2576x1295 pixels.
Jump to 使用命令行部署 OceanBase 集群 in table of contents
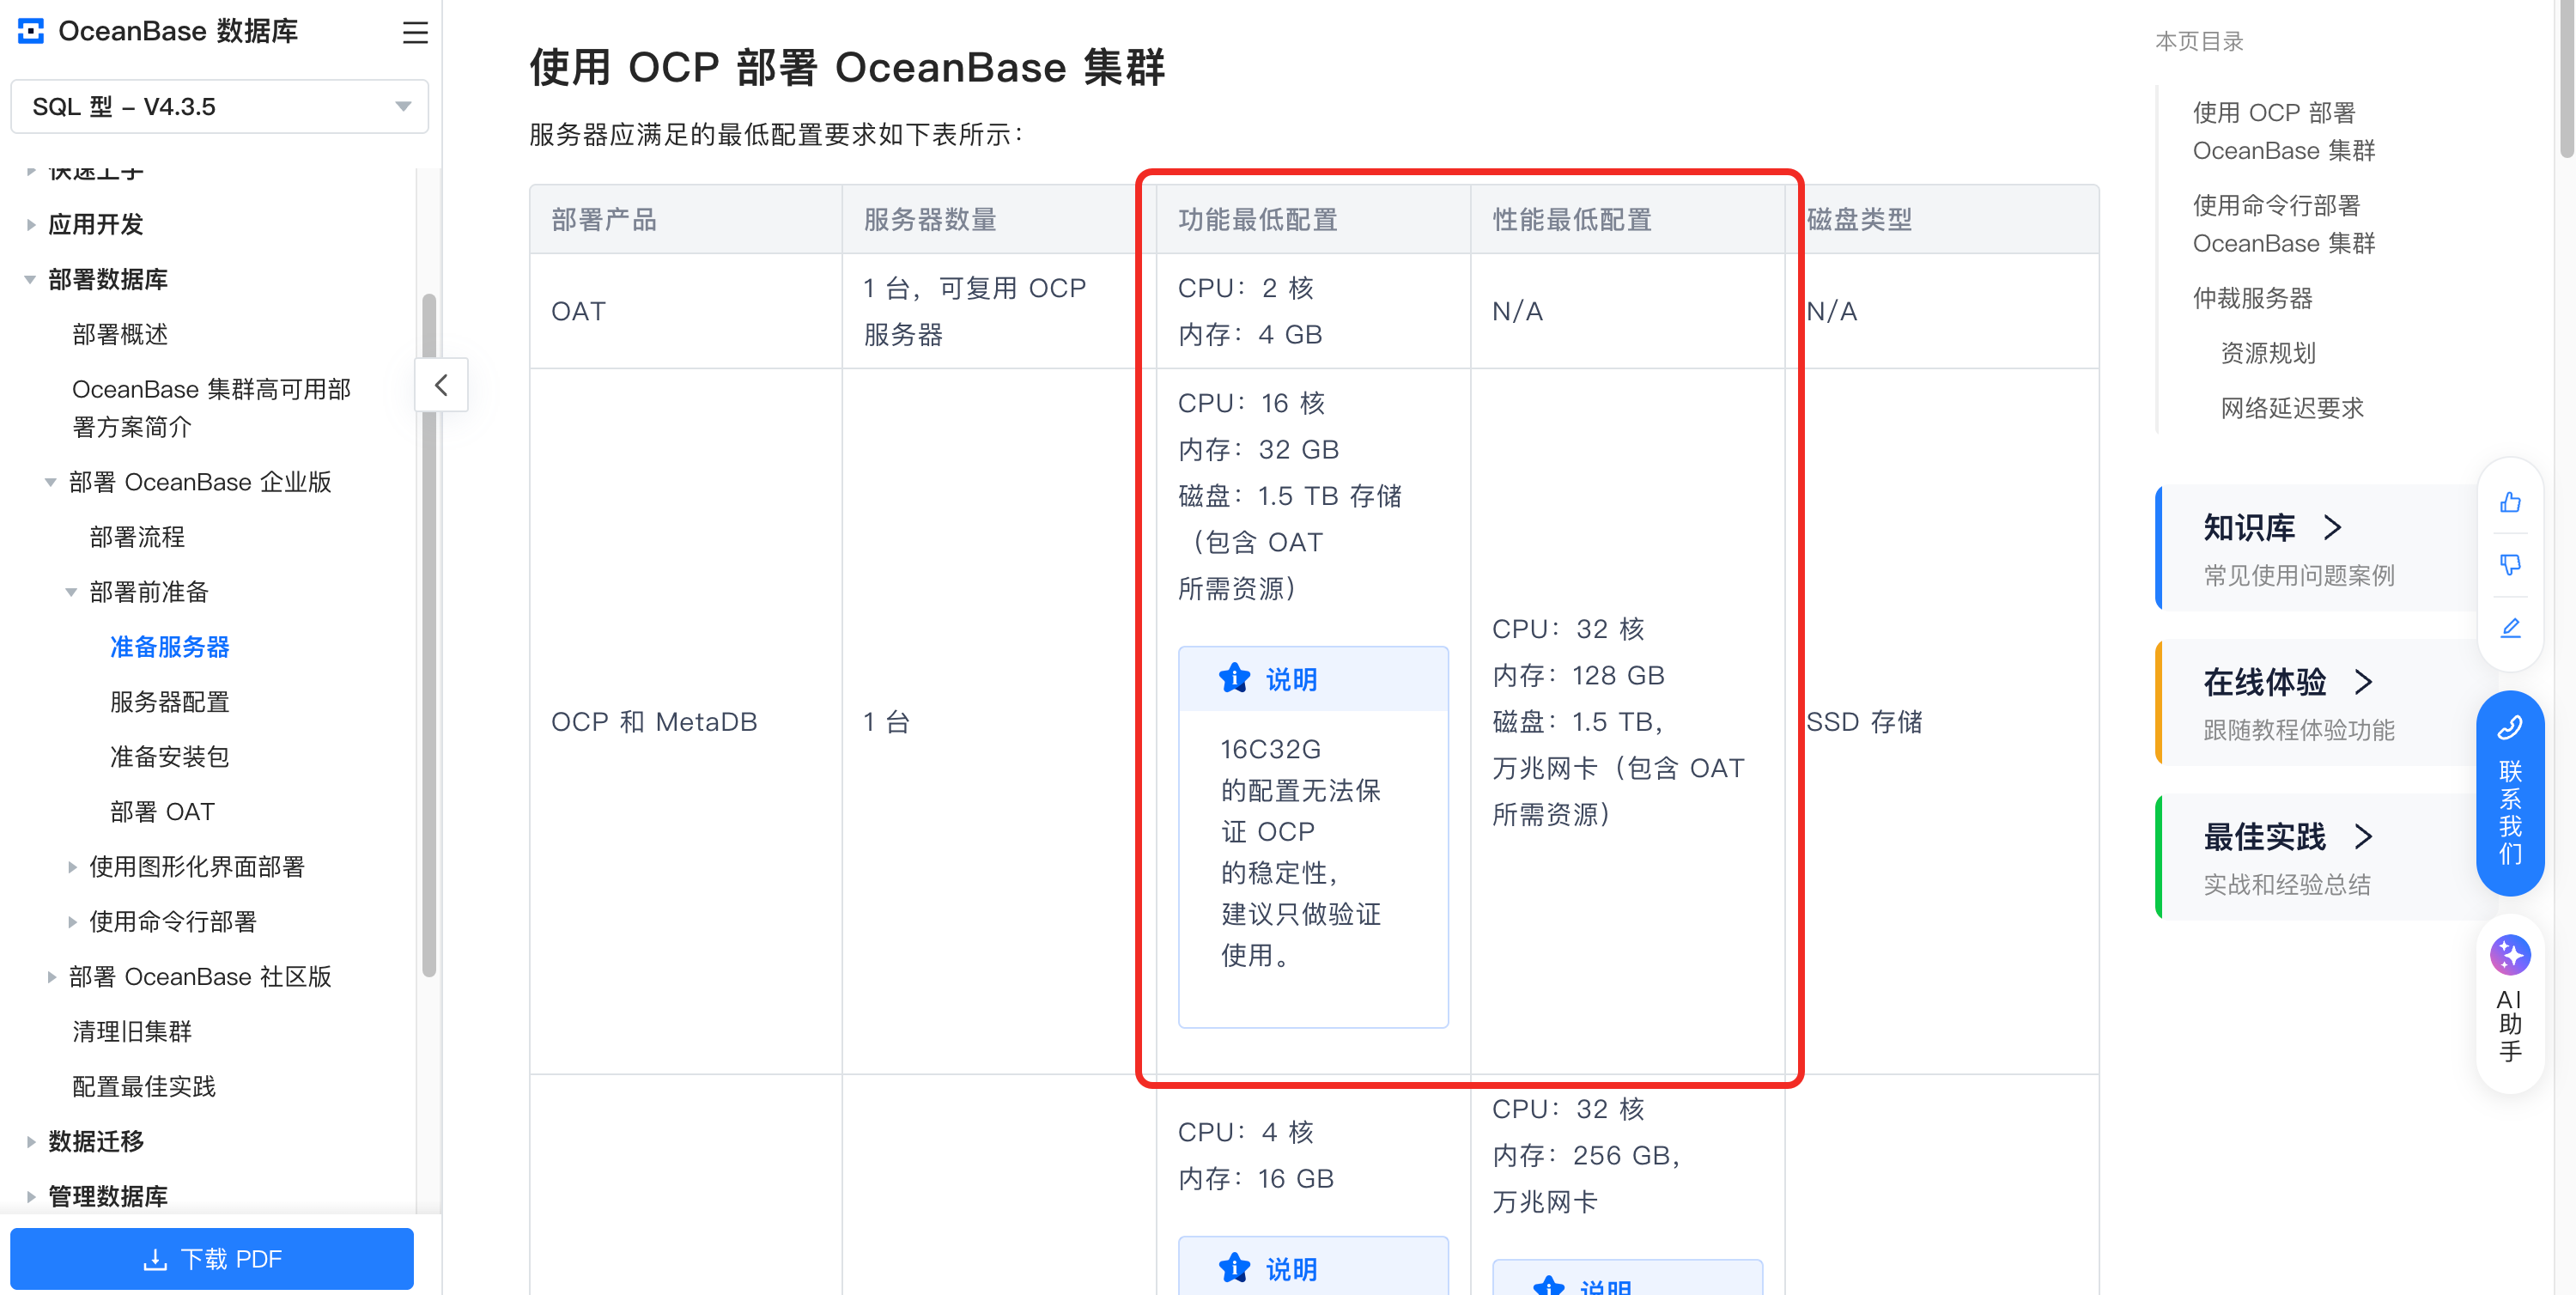click(x=2283, y=224)
